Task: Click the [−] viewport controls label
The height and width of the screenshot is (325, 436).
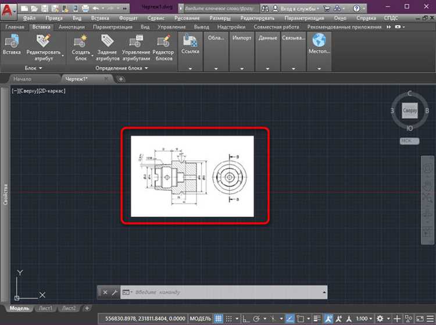Action: pos(15,91)
